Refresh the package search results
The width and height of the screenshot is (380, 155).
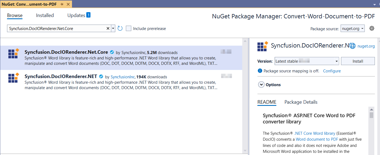click(120, 28)
